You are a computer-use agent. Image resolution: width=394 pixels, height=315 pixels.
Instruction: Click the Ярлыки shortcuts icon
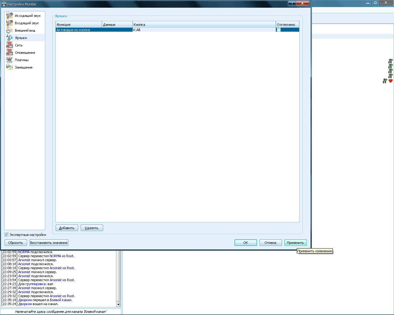[x=10, y=38]
